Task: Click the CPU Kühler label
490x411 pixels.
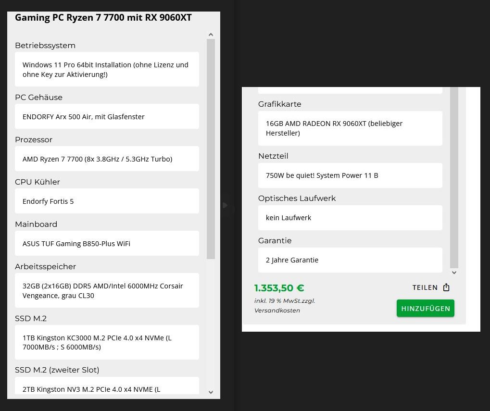Action: click(38, 182)
